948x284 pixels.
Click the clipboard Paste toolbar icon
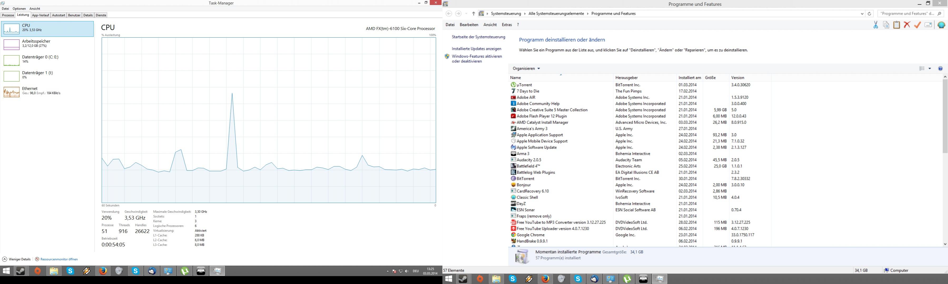[896, 25]
